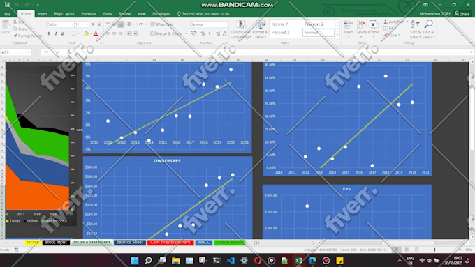The width and height of the screenshot is (475, 267).
Task: Click the Undo arrow icon
Action: [16, 5]
